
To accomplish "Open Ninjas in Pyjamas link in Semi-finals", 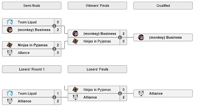I will (x=33, y=45).
